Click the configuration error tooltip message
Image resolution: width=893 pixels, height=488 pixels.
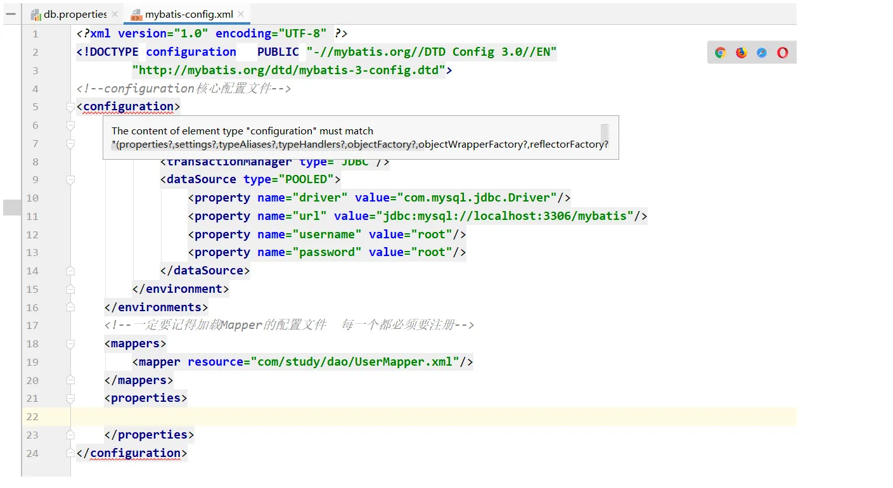point(359,138)
